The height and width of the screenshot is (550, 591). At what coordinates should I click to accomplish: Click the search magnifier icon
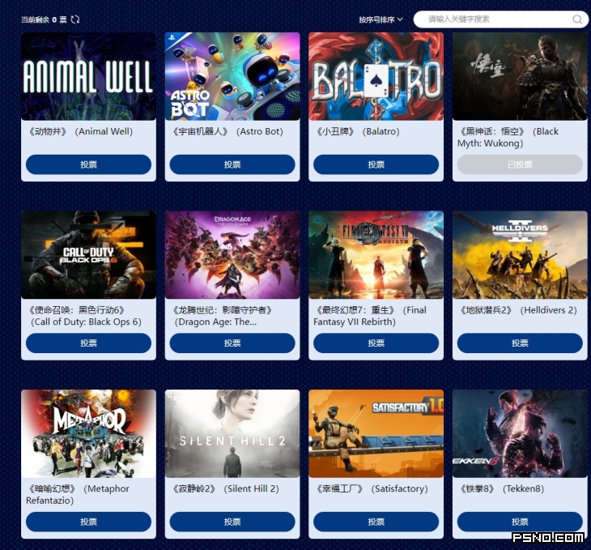(x=577, y=19)
